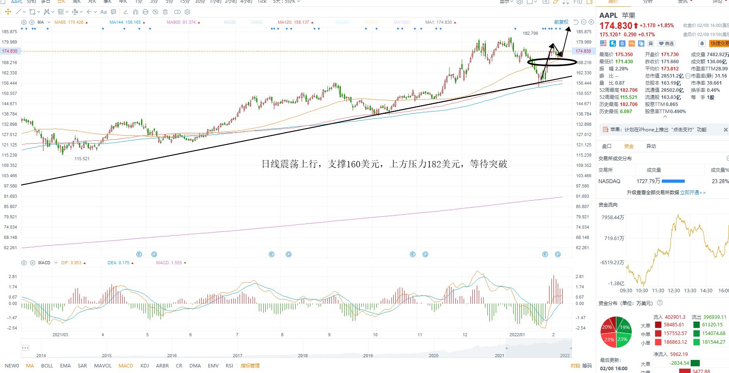This screenshot has width=729, height=373.
Task: Enable the magnet snap tool
Action: (x=136, y=12)
